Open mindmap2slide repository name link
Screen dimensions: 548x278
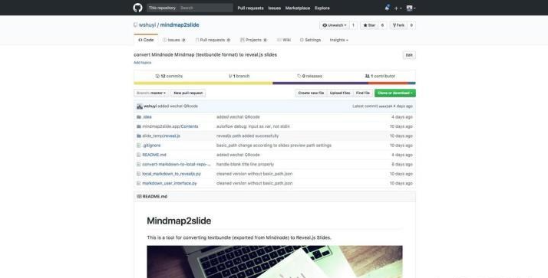pyautogui.click(x=180, y=25)
